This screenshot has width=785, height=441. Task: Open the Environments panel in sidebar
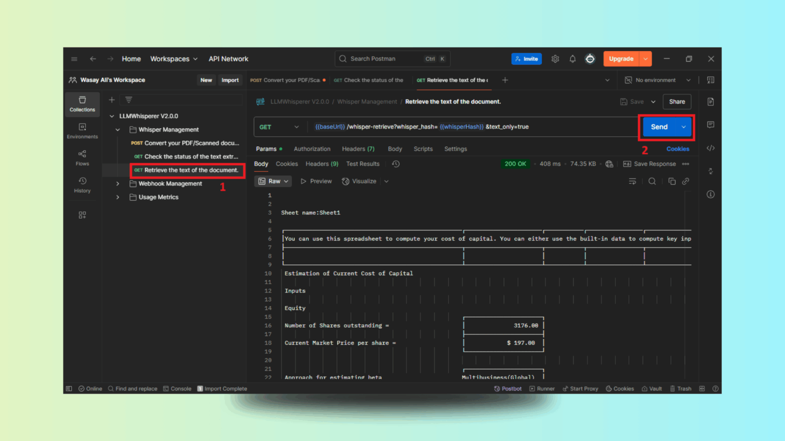tap(82, 130)
